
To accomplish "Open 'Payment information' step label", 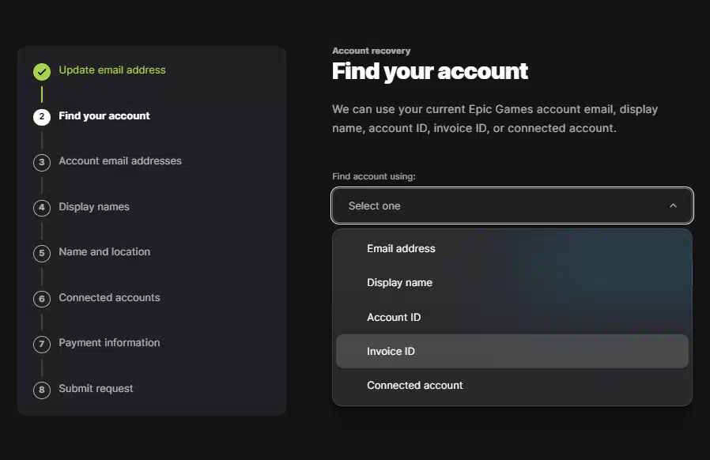I will pos(109,343).
